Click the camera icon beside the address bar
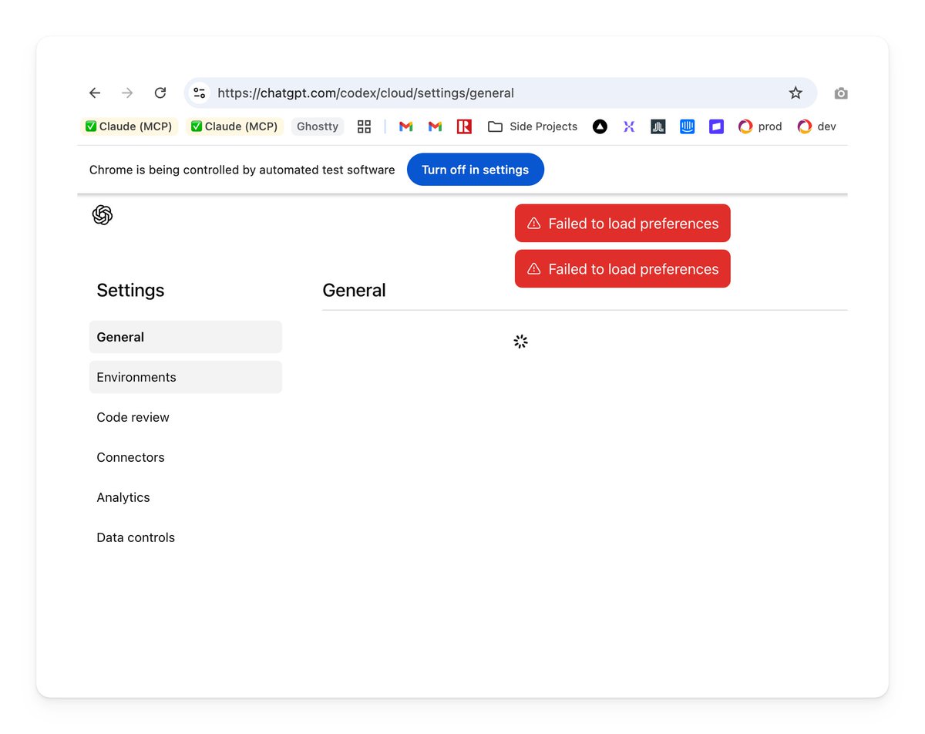 click(841, 93)
